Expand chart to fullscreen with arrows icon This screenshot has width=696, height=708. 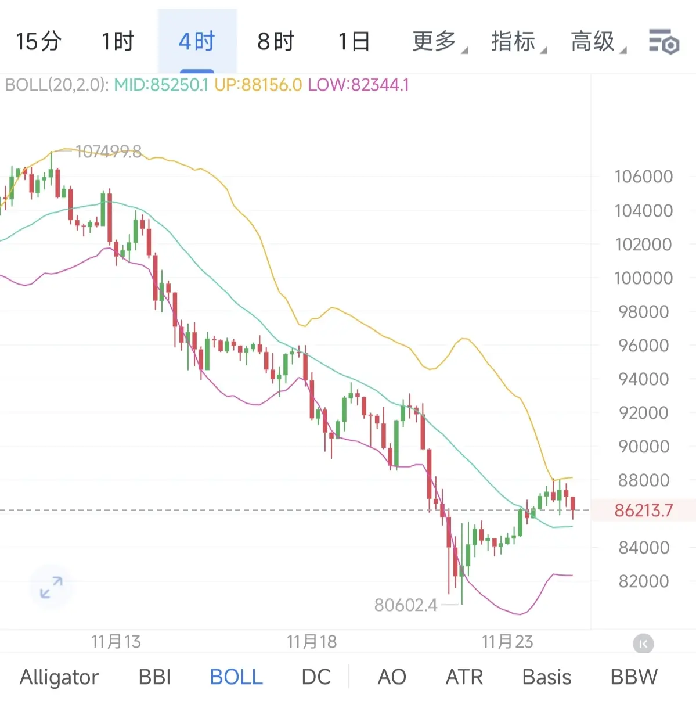click(x=51, y=587)
